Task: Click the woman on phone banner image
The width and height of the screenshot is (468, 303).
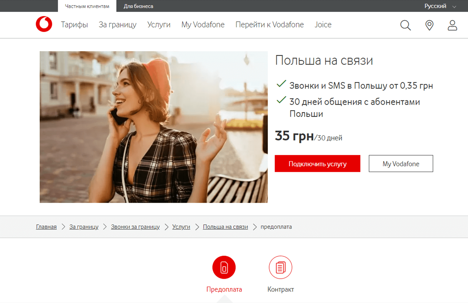Action: coord(153,127)
